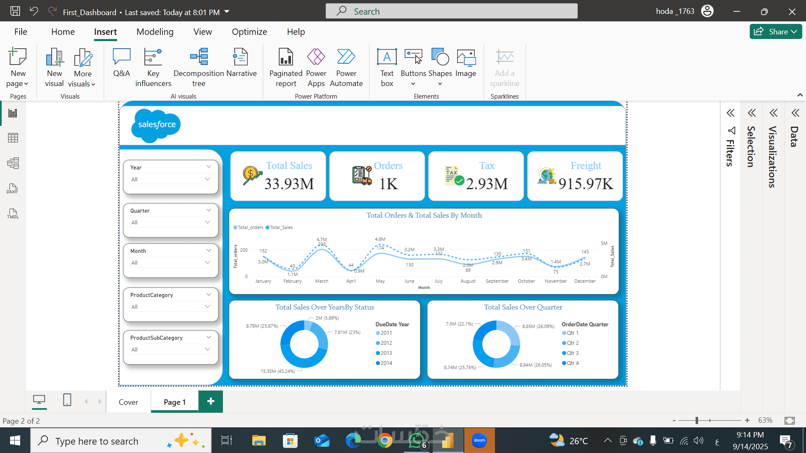The height and width of the screenshot is (453, 806).
Task: Open DAX query view
Action: point(13,188)
